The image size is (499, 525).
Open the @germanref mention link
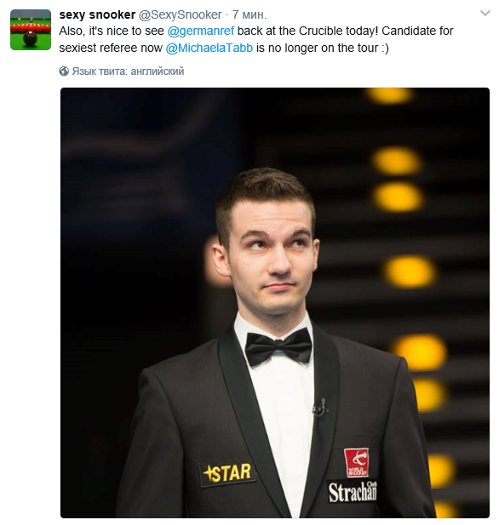200,31
